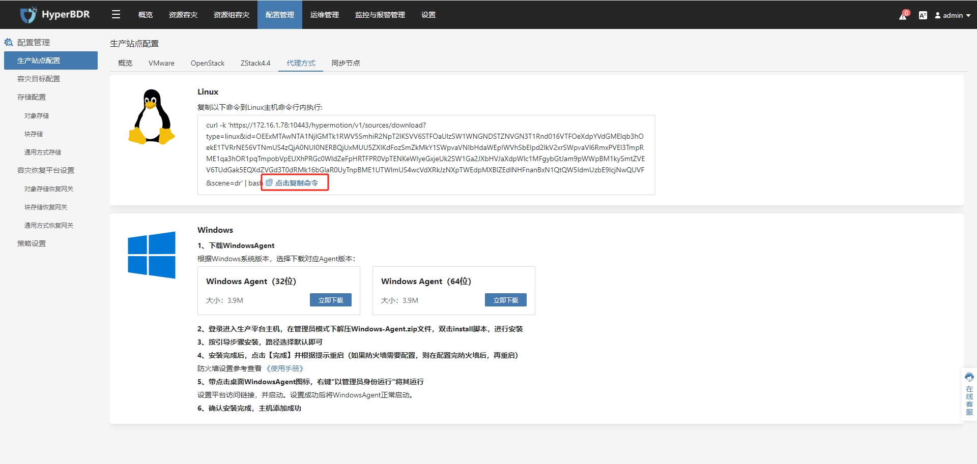Switch to the ZStack4.4 tab
This screenshot has height=464, width=977.
tap(255, 63)
